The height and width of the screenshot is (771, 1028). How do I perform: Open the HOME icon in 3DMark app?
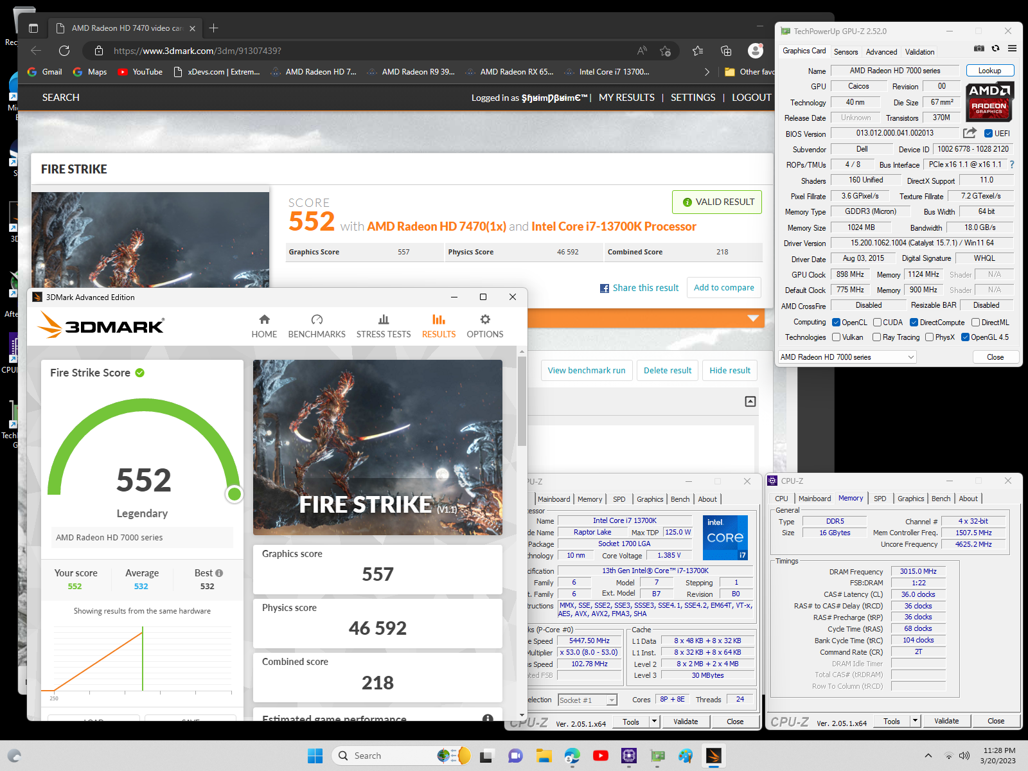point(264,326)
